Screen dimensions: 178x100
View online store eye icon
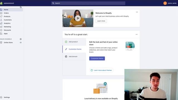coord(21,42)
